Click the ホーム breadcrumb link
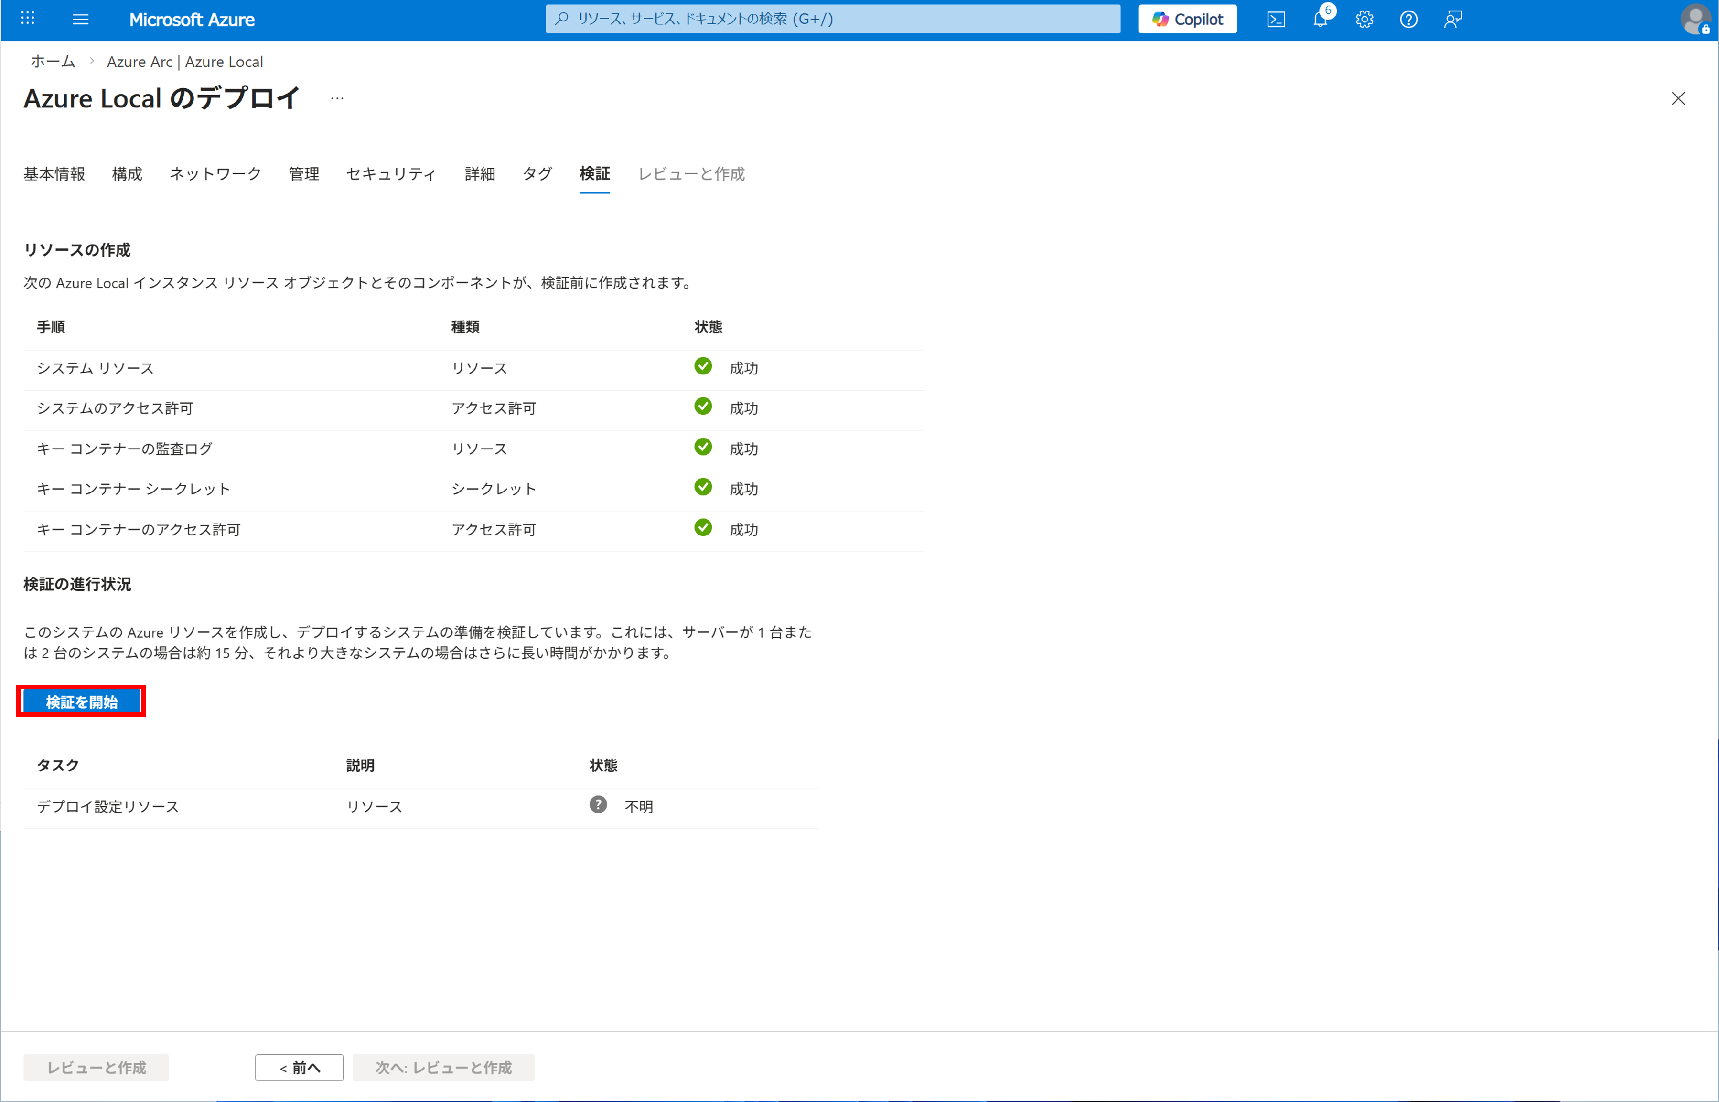 pos(52,62)
